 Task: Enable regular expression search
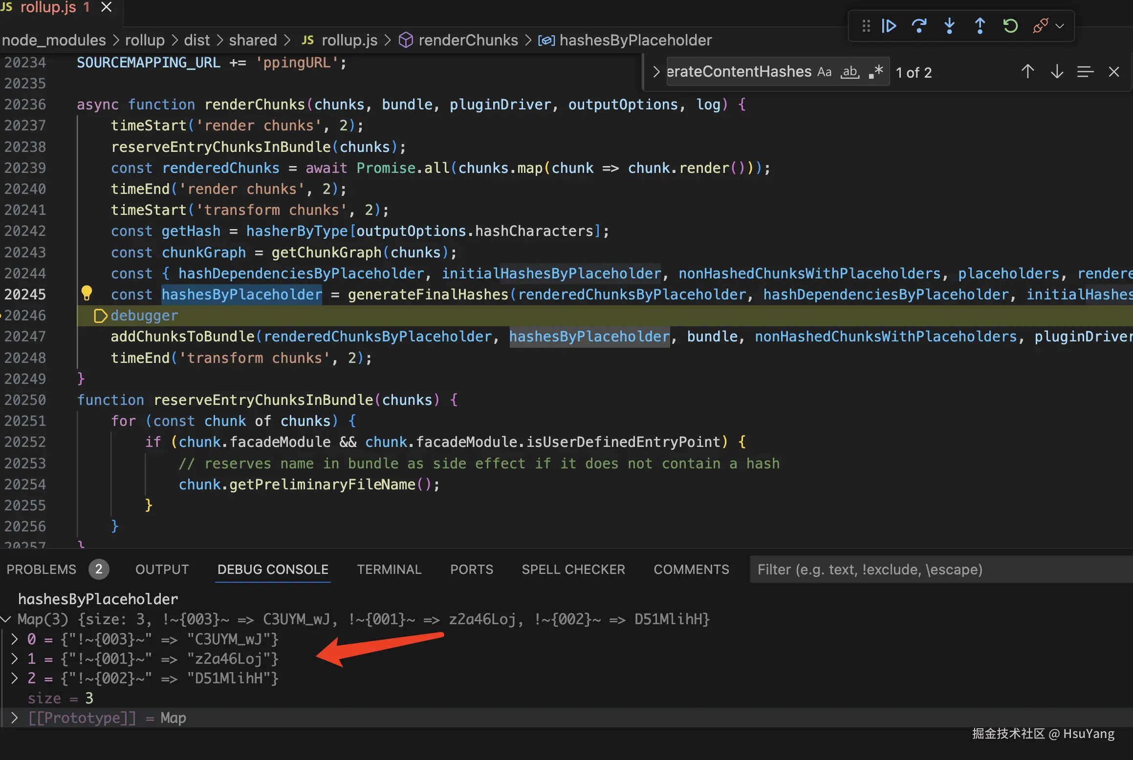click(876, 72)
